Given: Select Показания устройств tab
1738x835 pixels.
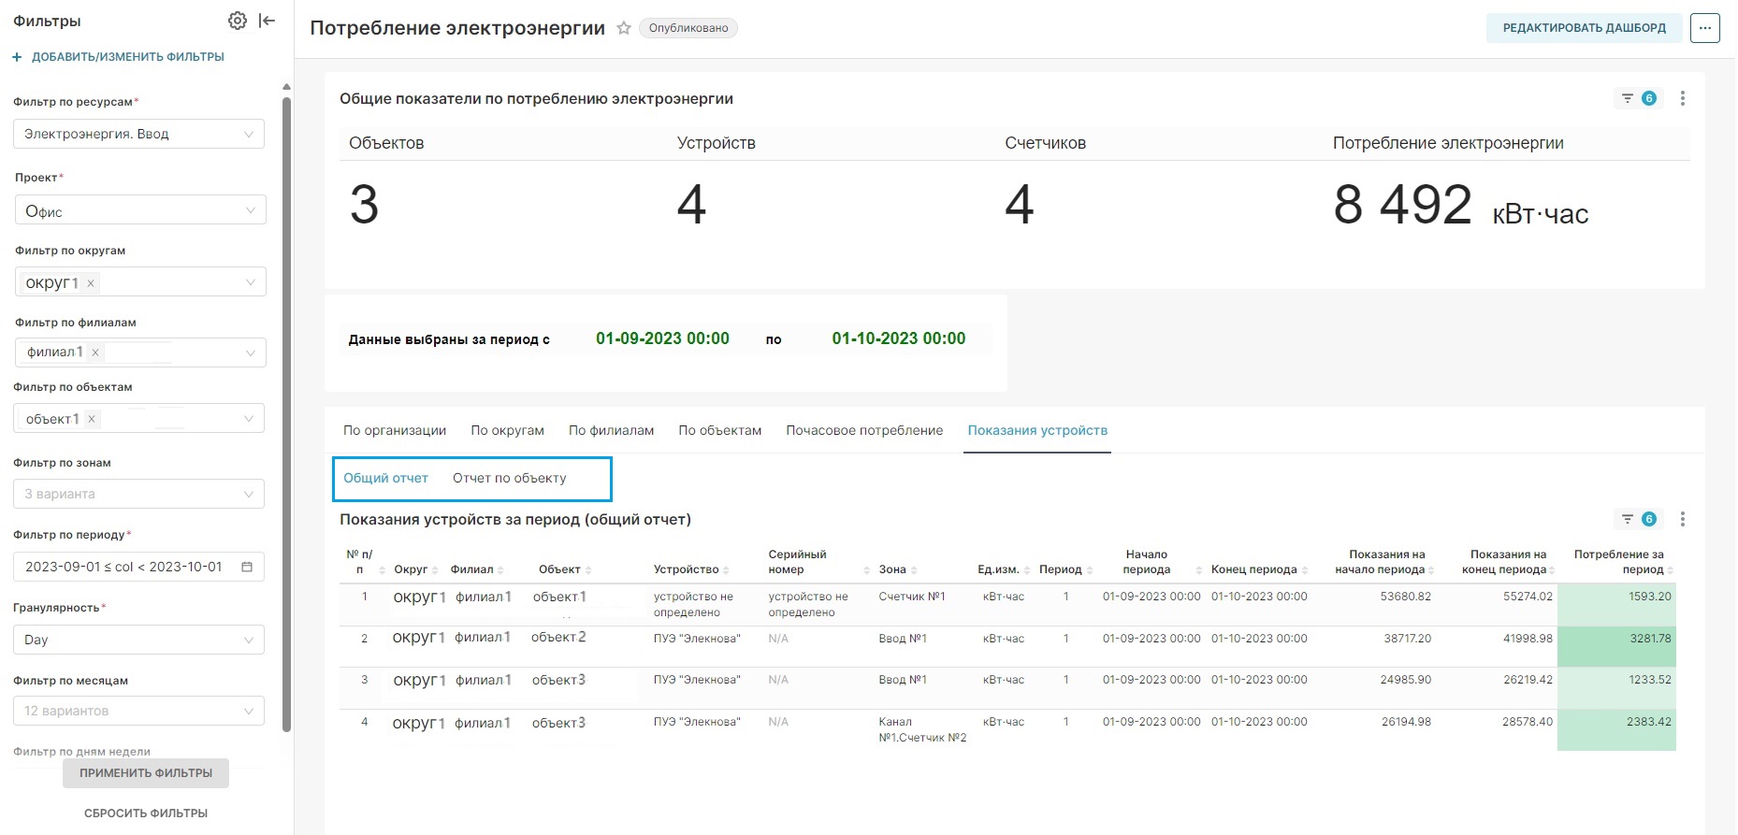Looking at the screenshot, I should (x=1037, y=431).
